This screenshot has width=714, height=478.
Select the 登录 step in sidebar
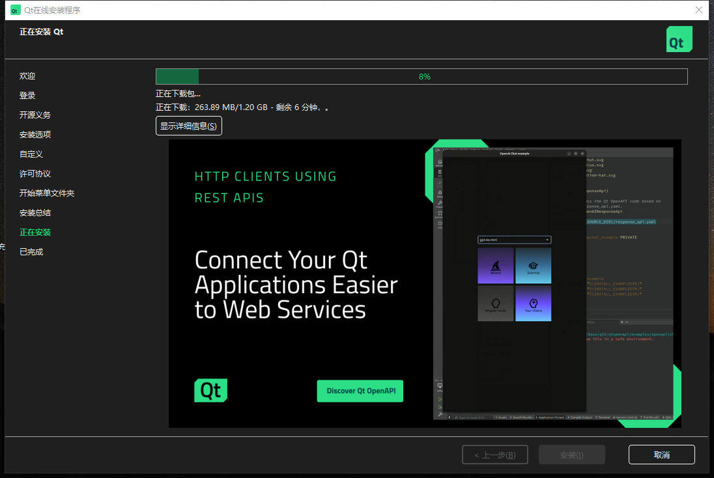[27, 96]
